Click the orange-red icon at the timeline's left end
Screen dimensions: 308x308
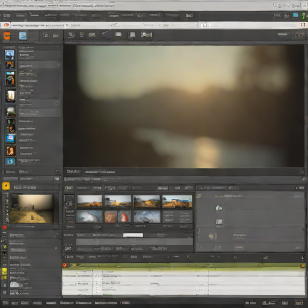(x=65, y=265)
